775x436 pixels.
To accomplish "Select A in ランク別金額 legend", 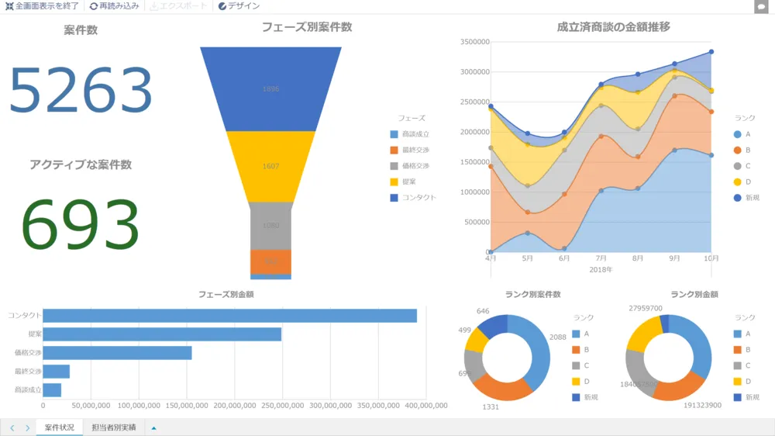I will [x=742, y=334].
